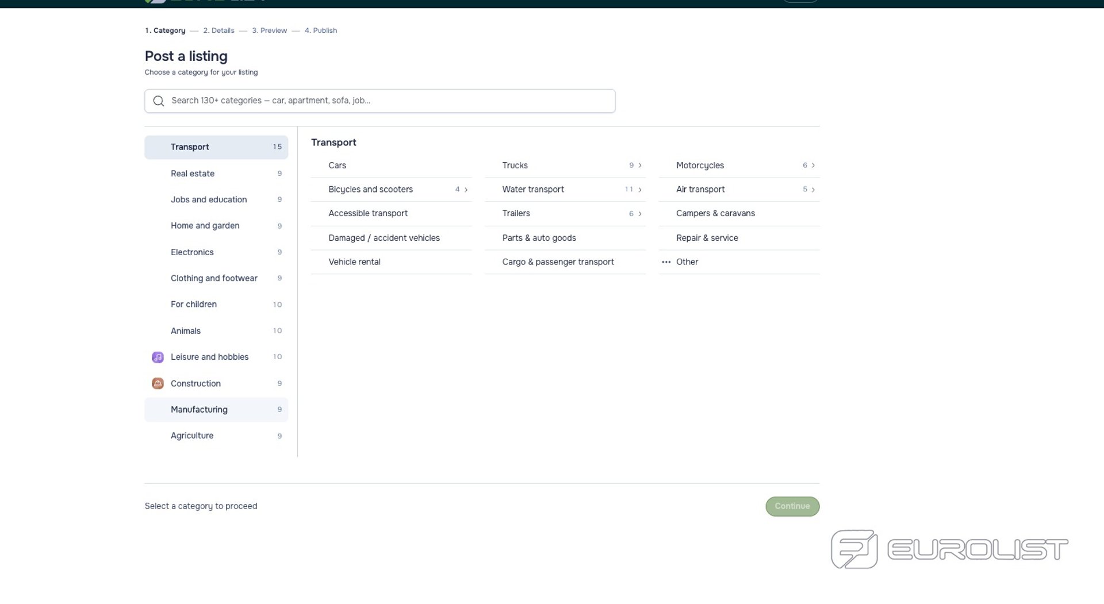This screenshot has height=604, width=1104.
Task: Expand the Trailers subcategory chevron
Action: (x=640, y=214)
